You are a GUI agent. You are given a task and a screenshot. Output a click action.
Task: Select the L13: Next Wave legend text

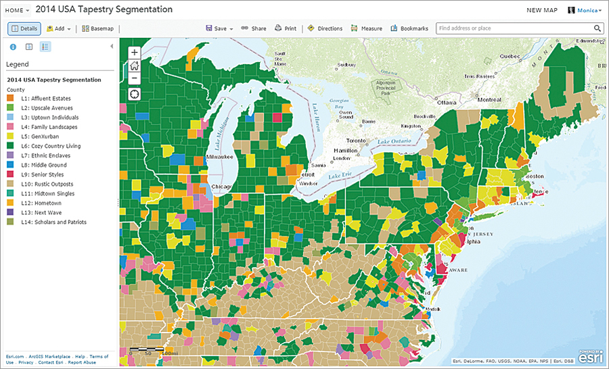(x=41, y=213)
